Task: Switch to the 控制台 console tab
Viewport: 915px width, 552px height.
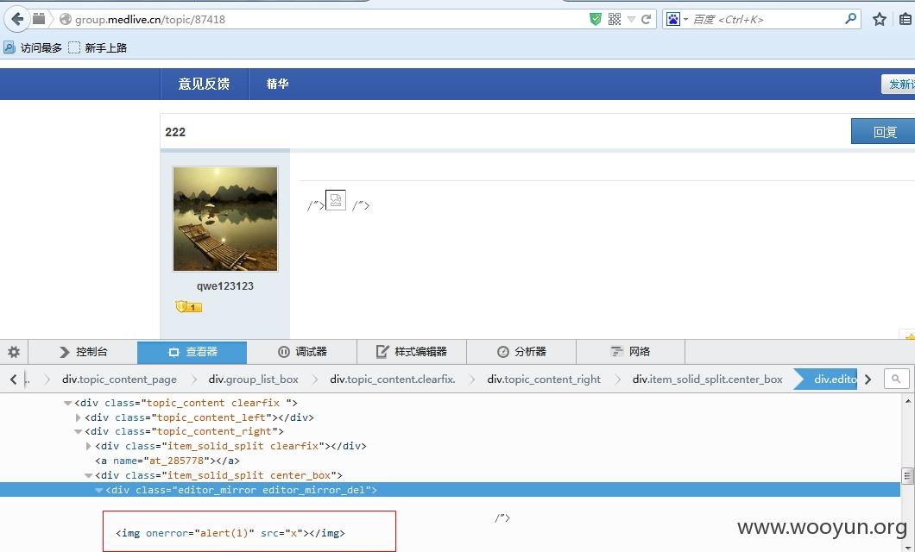Action: [83, 352]
